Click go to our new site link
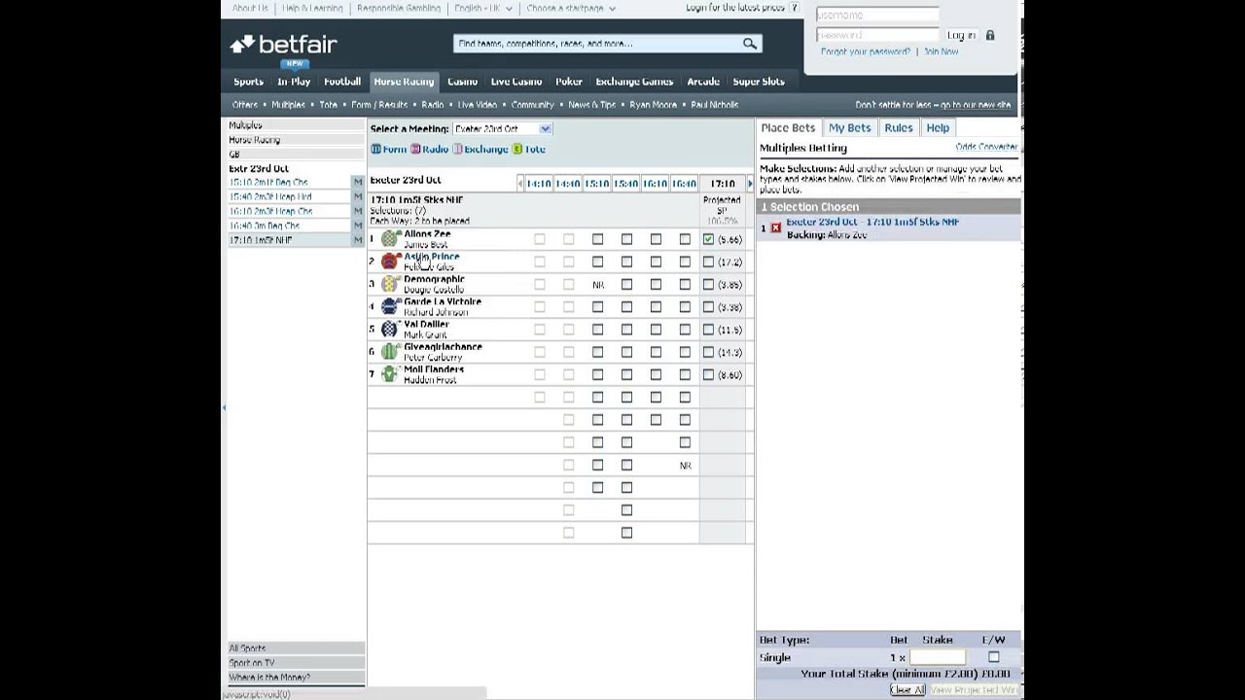 (933, 105)
